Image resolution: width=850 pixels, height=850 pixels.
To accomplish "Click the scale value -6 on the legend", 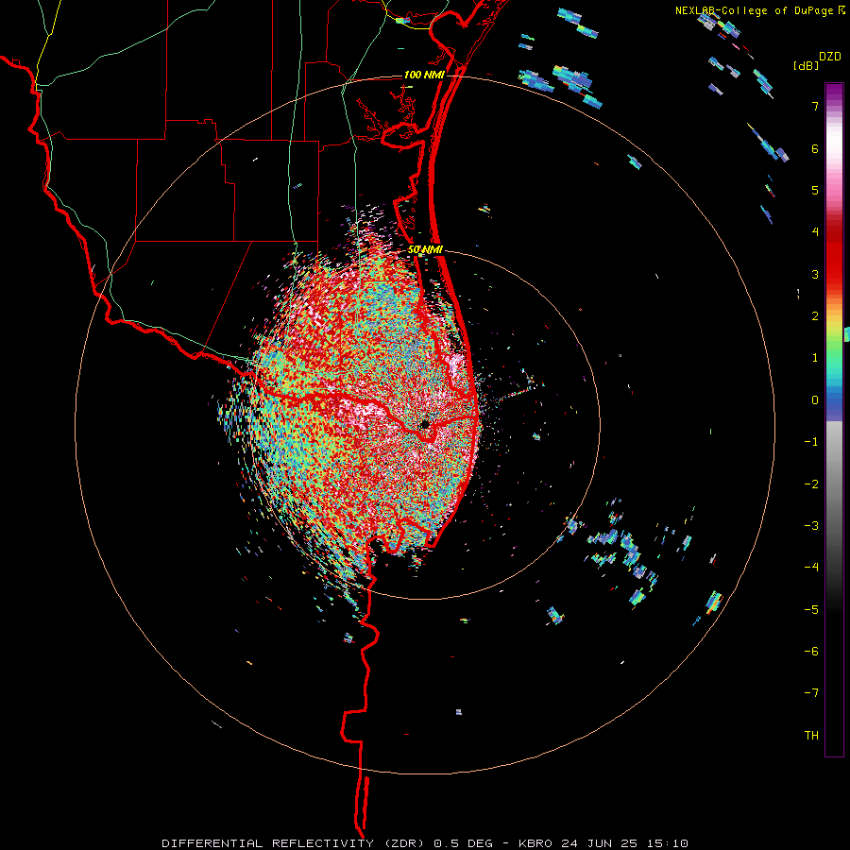I will click(811, 652).
